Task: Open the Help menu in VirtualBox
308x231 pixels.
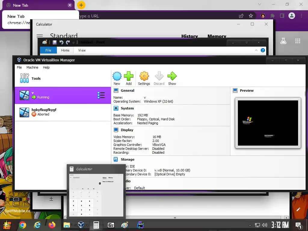Action: click(x=46, y=67)
